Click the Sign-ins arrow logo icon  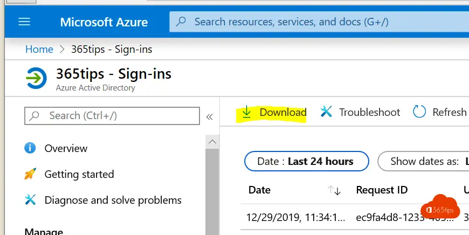pos(36,78)
